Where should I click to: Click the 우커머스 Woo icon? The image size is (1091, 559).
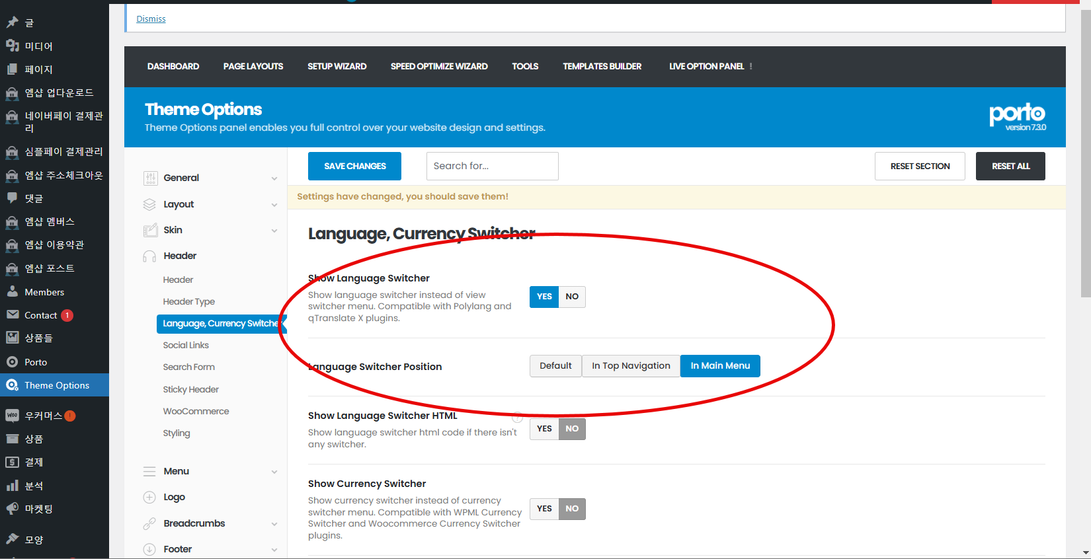click(x=12, y=416)
